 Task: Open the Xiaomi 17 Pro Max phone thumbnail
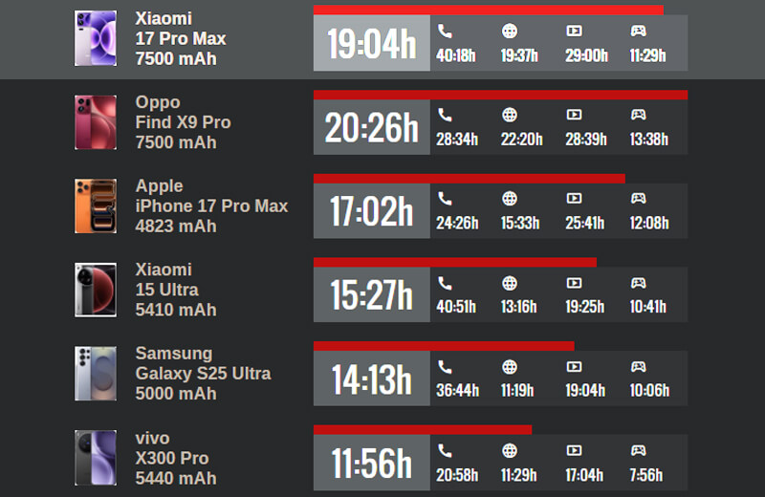coord(96,38)
